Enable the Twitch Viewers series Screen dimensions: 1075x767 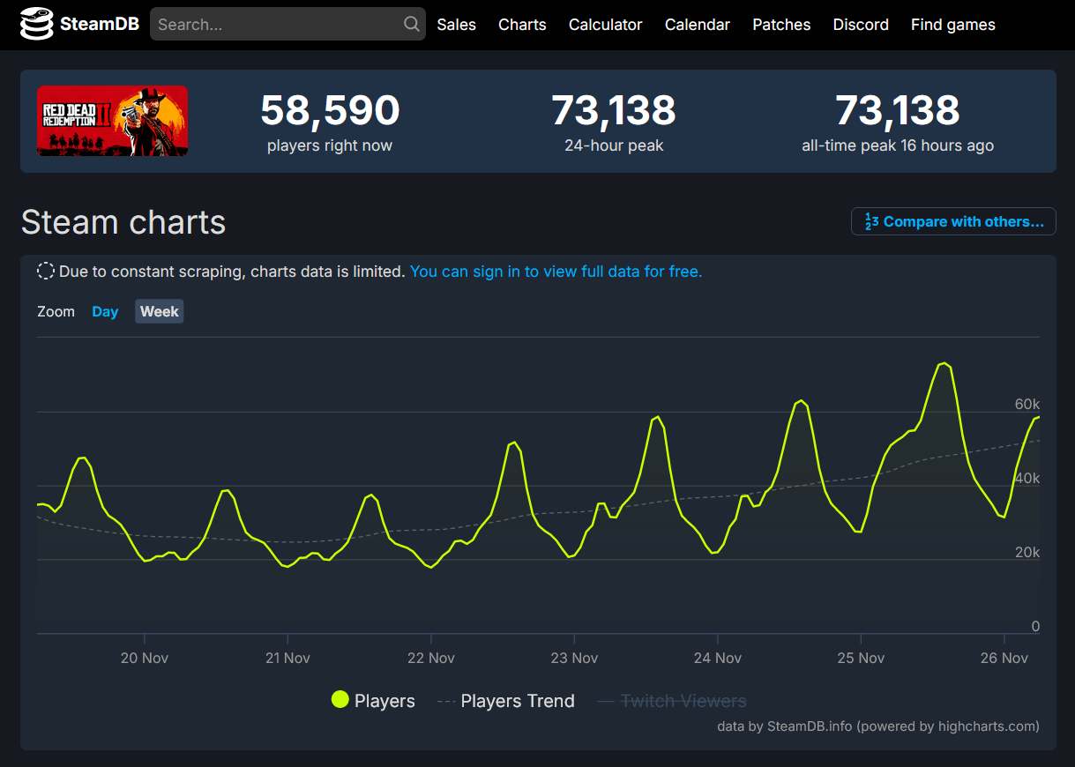coord(672,701)
